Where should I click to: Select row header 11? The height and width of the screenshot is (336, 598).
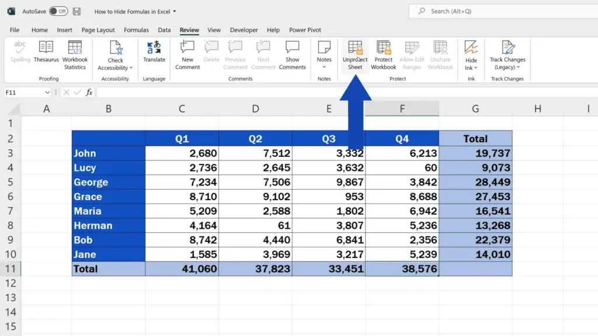tap(11, 269)
